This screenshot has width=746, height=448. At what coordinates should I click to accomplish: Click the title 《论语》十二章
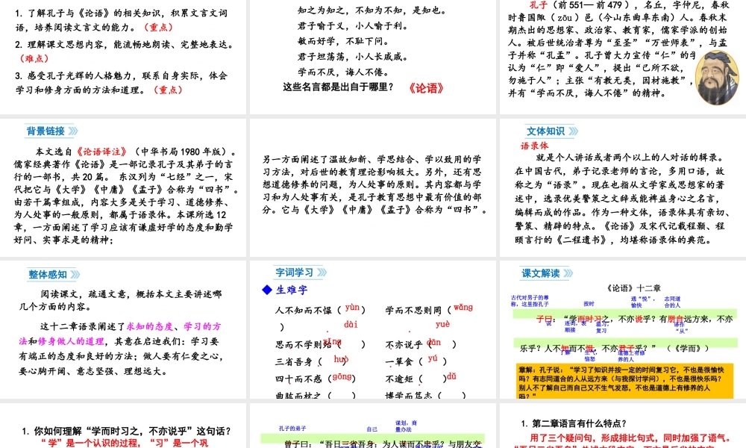point(633,287)
